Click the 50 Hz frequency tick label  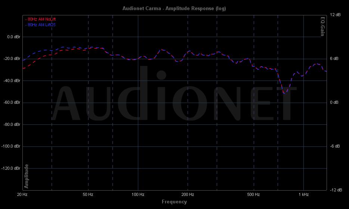click(88, 194)
